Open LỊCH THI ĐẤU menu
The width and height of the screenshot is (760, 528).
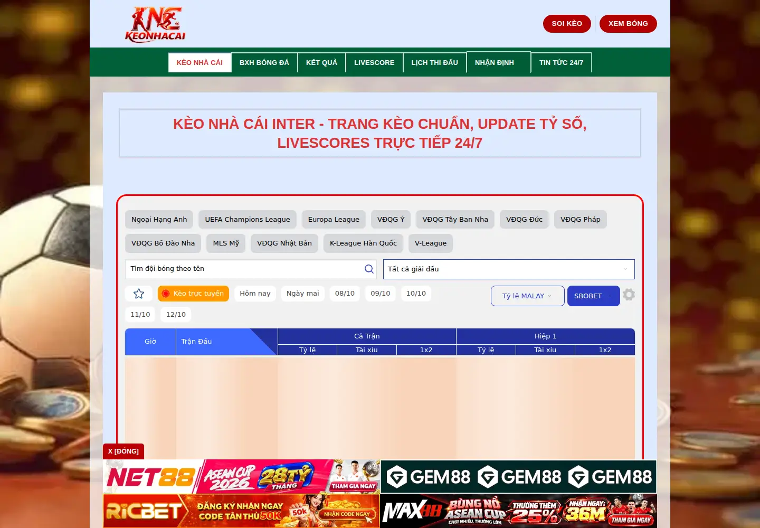(x=435, y=62)
